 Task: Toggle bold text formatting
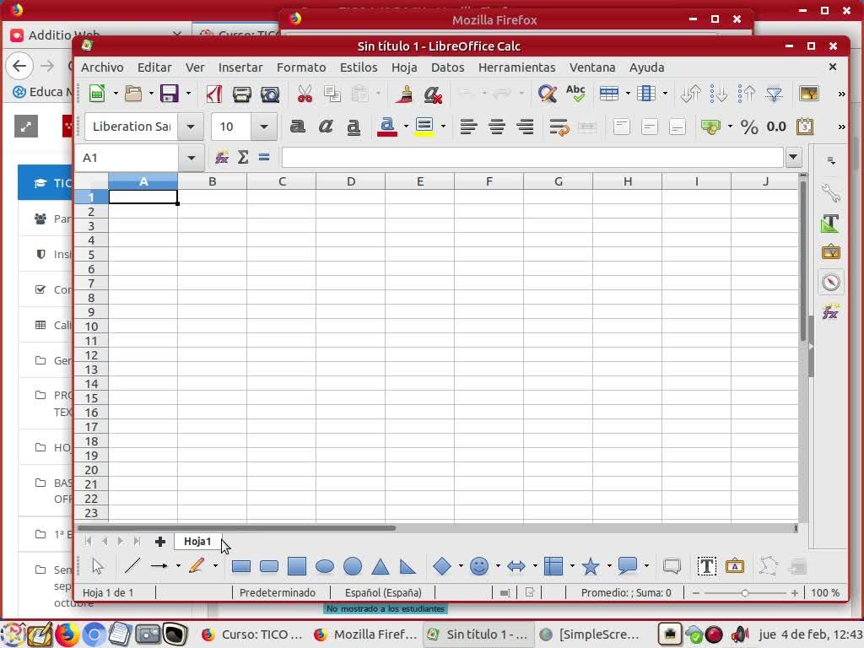[297, 127]
